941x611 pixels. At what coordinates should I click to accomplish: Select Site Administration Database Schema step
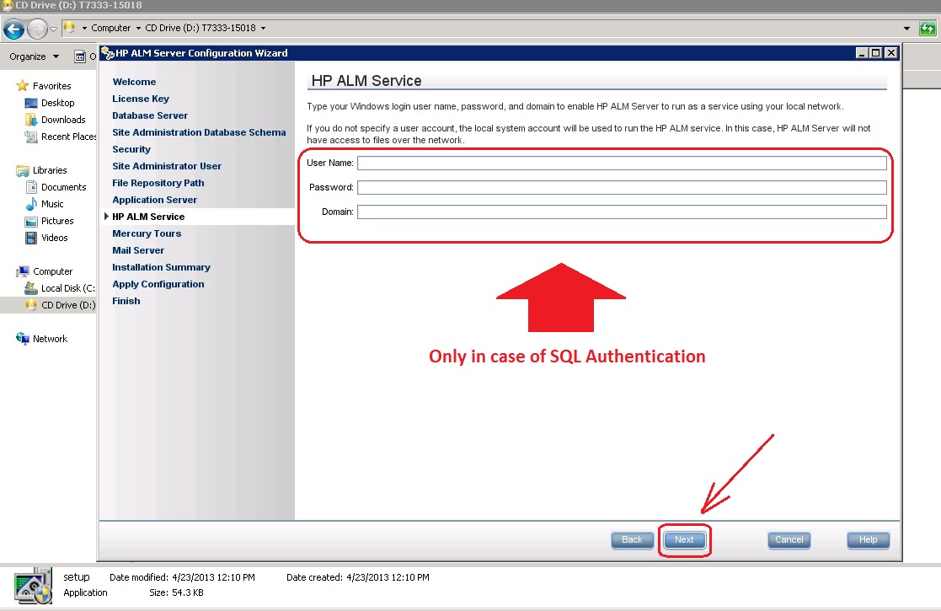199,132
